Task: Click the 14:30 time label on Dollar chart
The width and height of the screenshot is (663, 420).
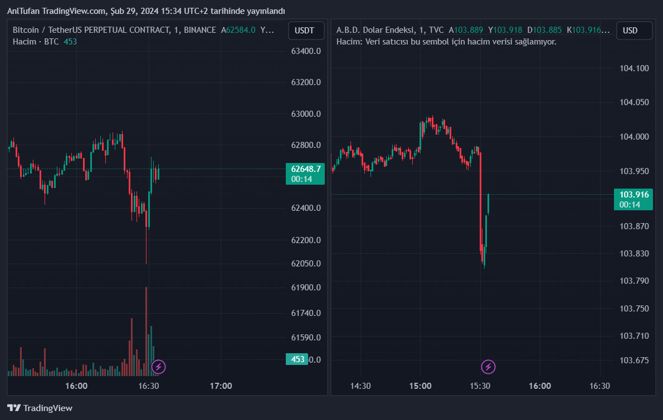Action: (360, 386)
